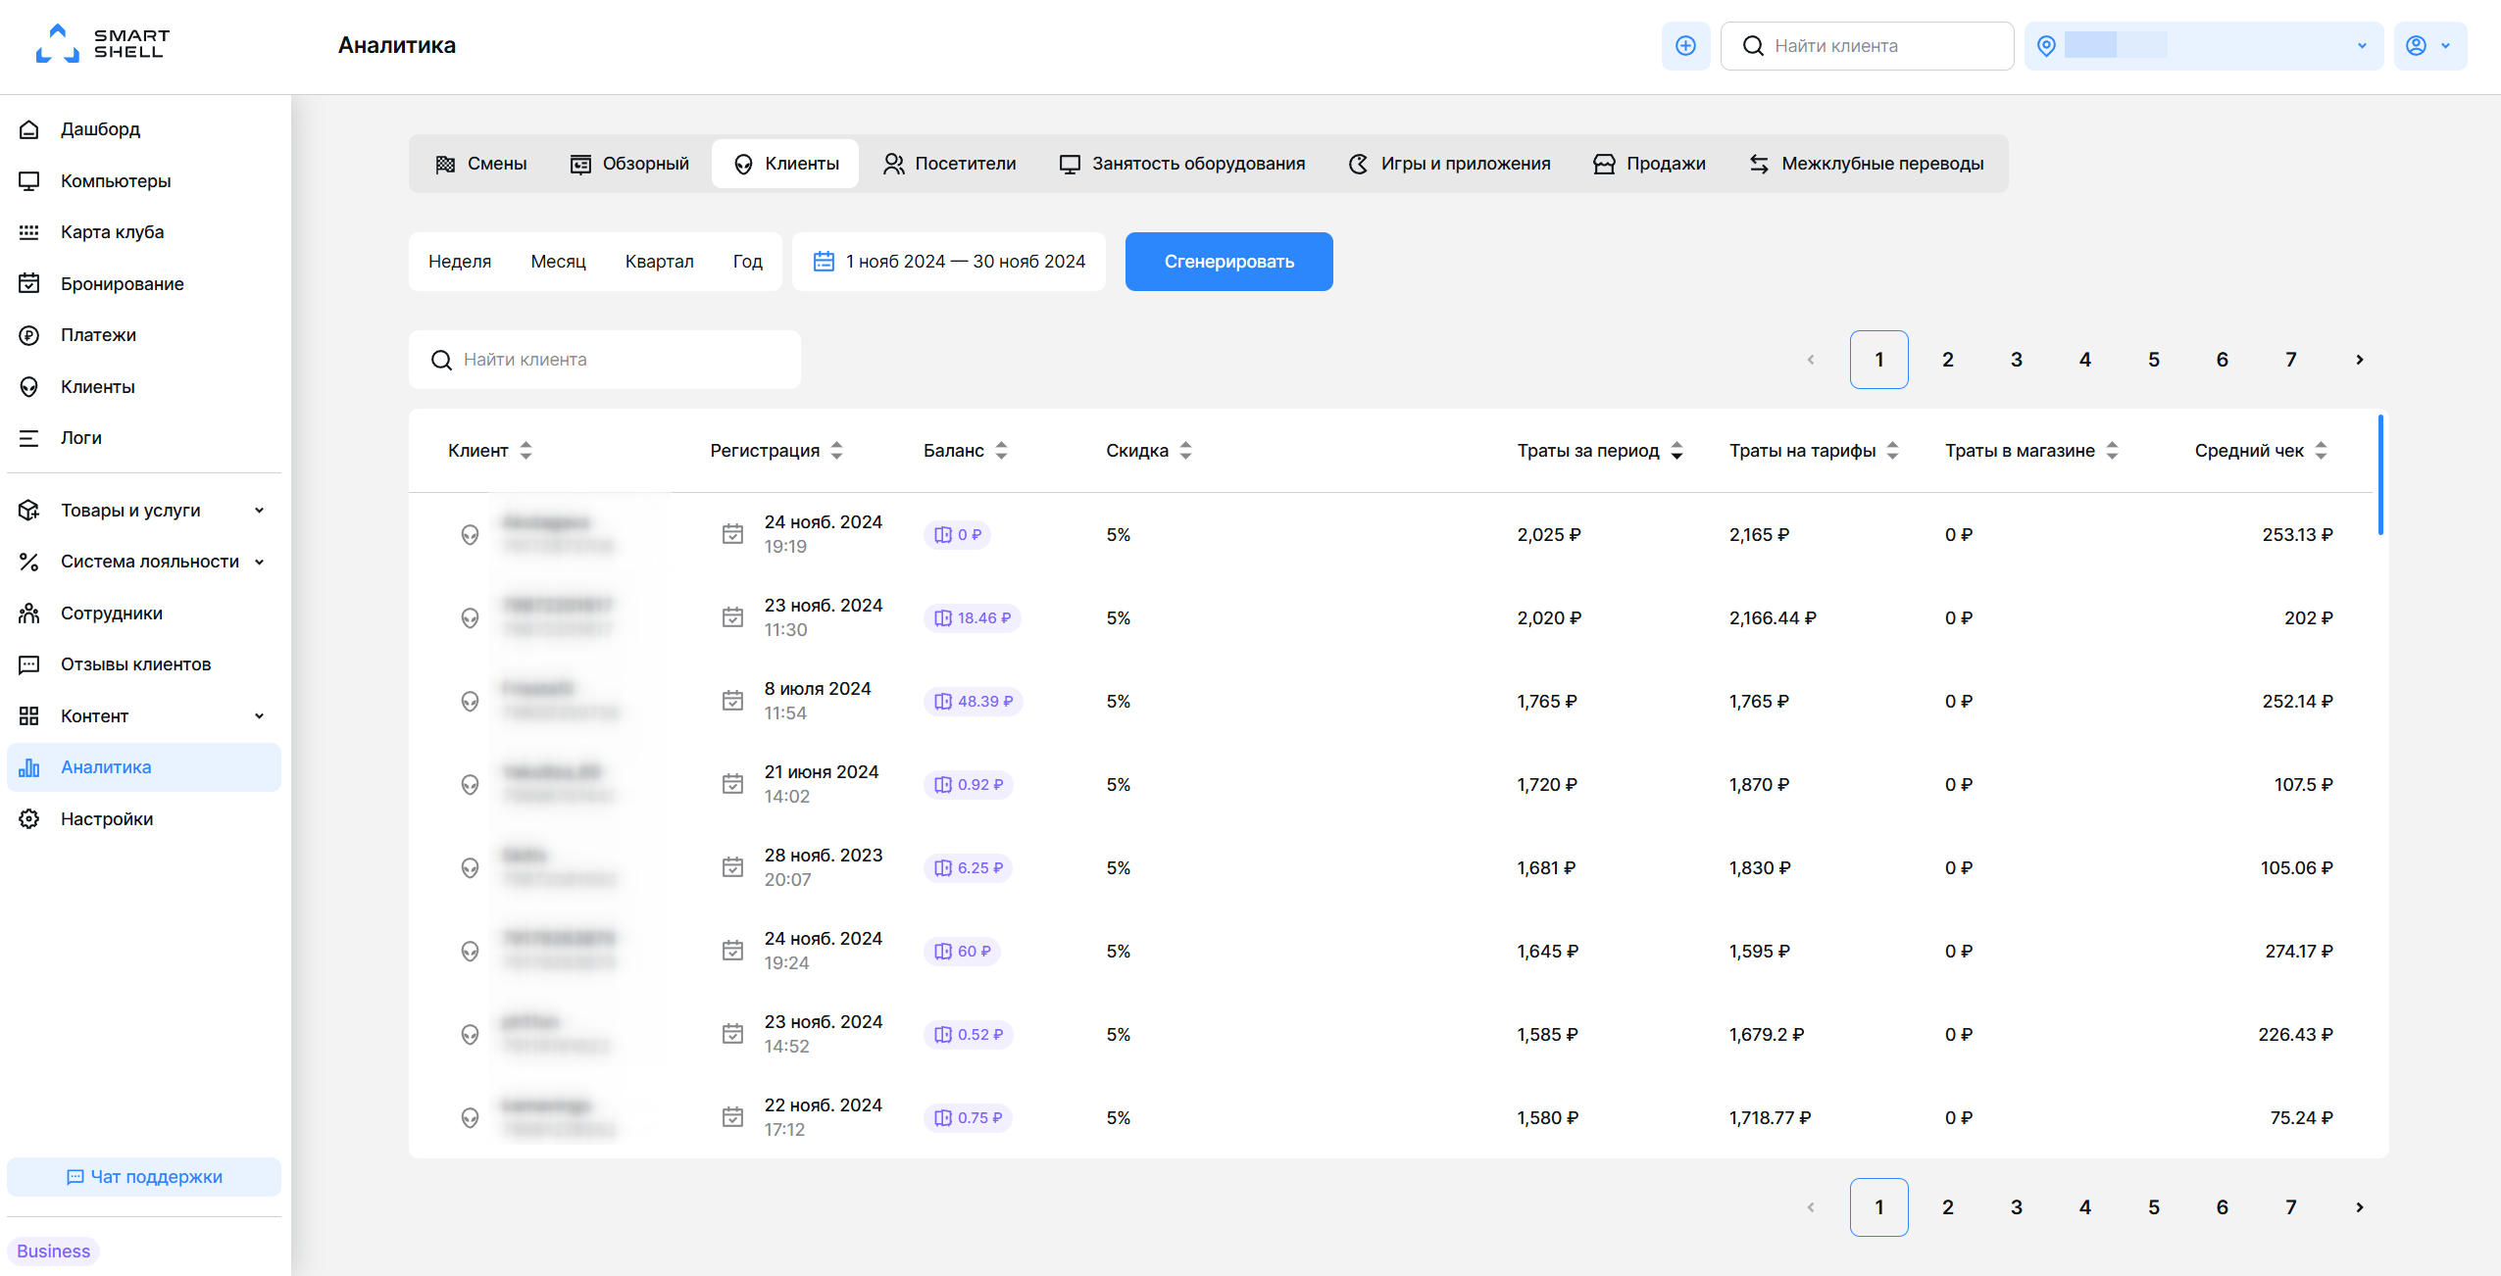The image size is (2501, 1276).
Task: Switch to the Продажи tab
Action: (1649, 164)
